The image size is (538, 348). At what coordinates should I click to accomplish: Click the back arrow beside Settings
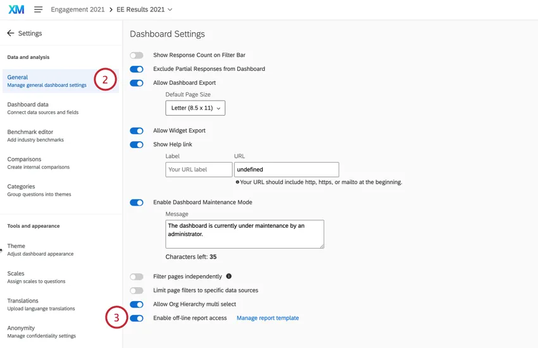[x=10, y=33]
